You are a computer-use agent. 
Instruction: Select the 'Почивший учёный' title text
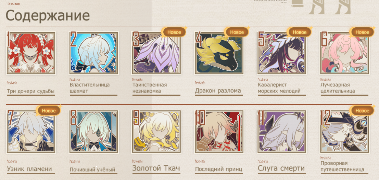(92, 170)
